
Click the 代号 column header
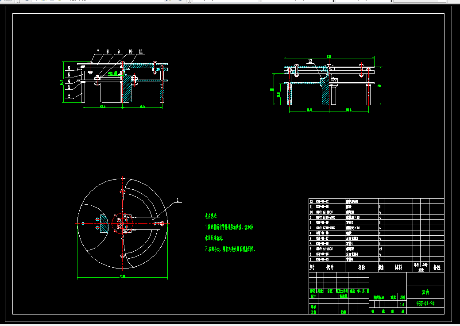pyautogui.click(x=330, y=267)
